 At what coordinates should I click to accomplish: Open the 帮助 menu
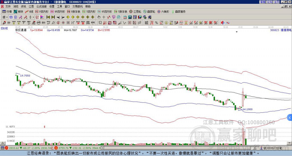(x=88, y=7)
